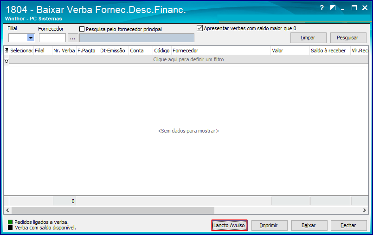Image resolution: width=373 pixels, height=235 pixels.
Task: Click the Fechar button
Action: [x=349, y=225]
